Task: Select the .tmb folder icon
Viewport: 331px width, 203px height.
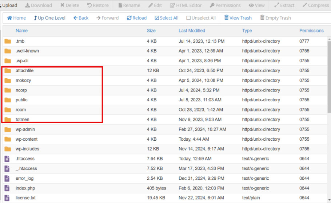Action: tap(8, 41)
